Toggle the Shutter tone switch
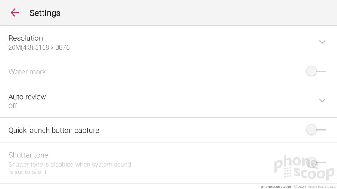The image size is (337, 189). [316, 163]
